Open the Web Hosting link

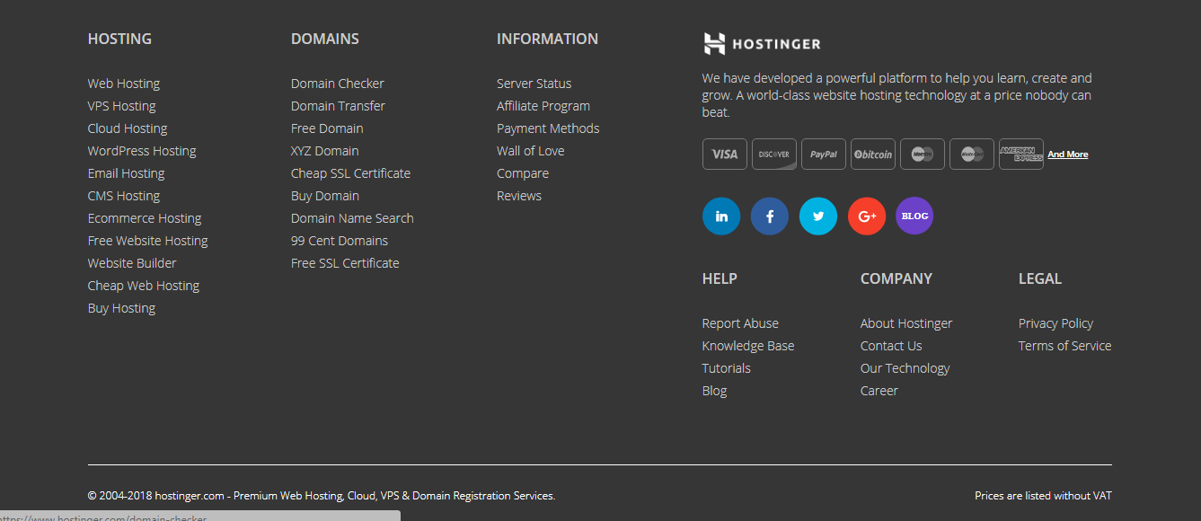click(124, 84)
